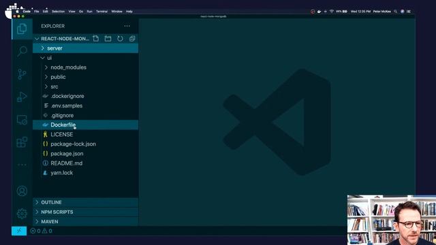This screenshot has height=245, width=436.
Task: Open Explorer views and more actions menu
Action: point(127,26)
